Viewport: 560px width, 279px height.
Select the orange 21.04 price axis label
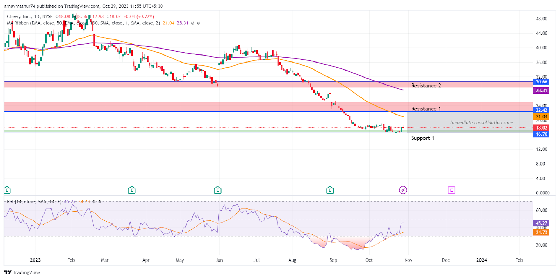click(541, 117)
